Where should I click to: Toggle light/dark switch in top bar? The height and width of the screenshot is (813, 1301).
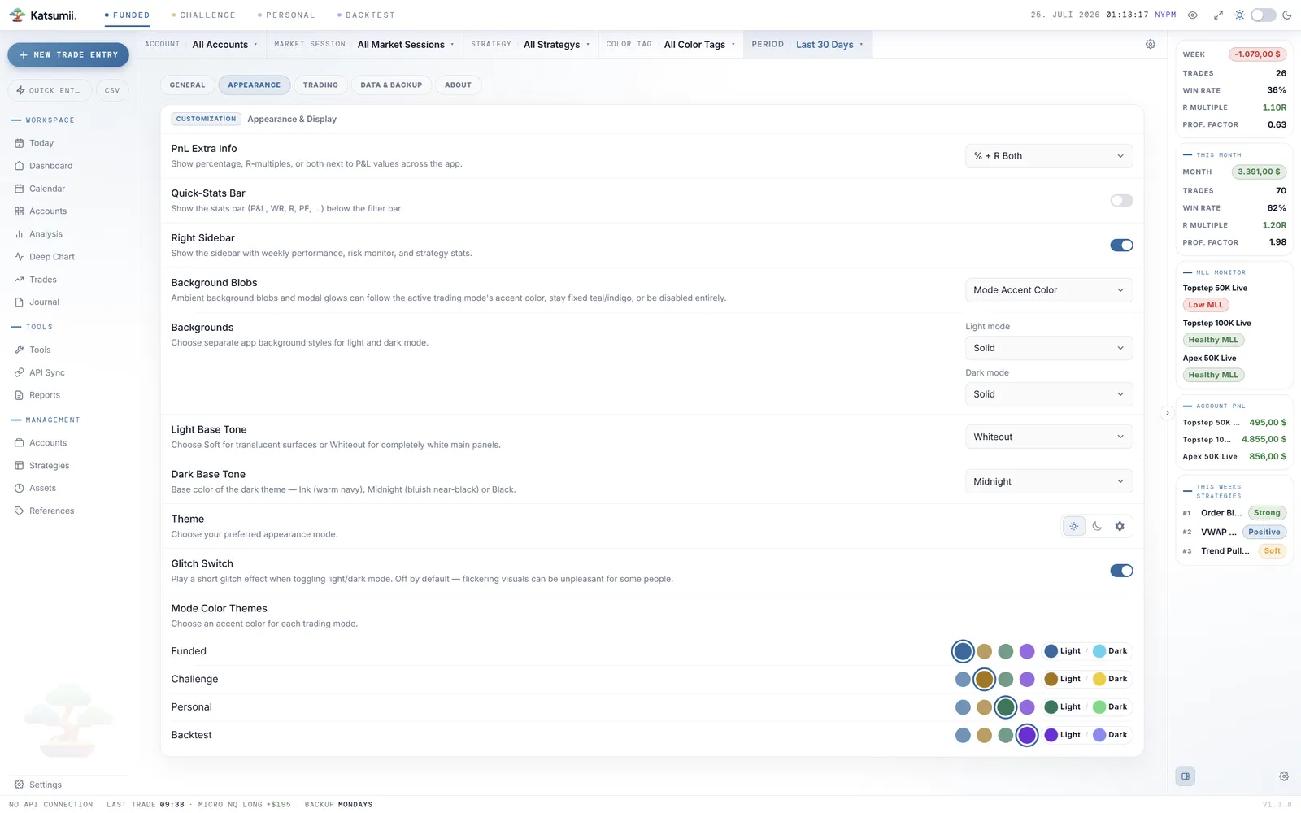[1264, 15]
